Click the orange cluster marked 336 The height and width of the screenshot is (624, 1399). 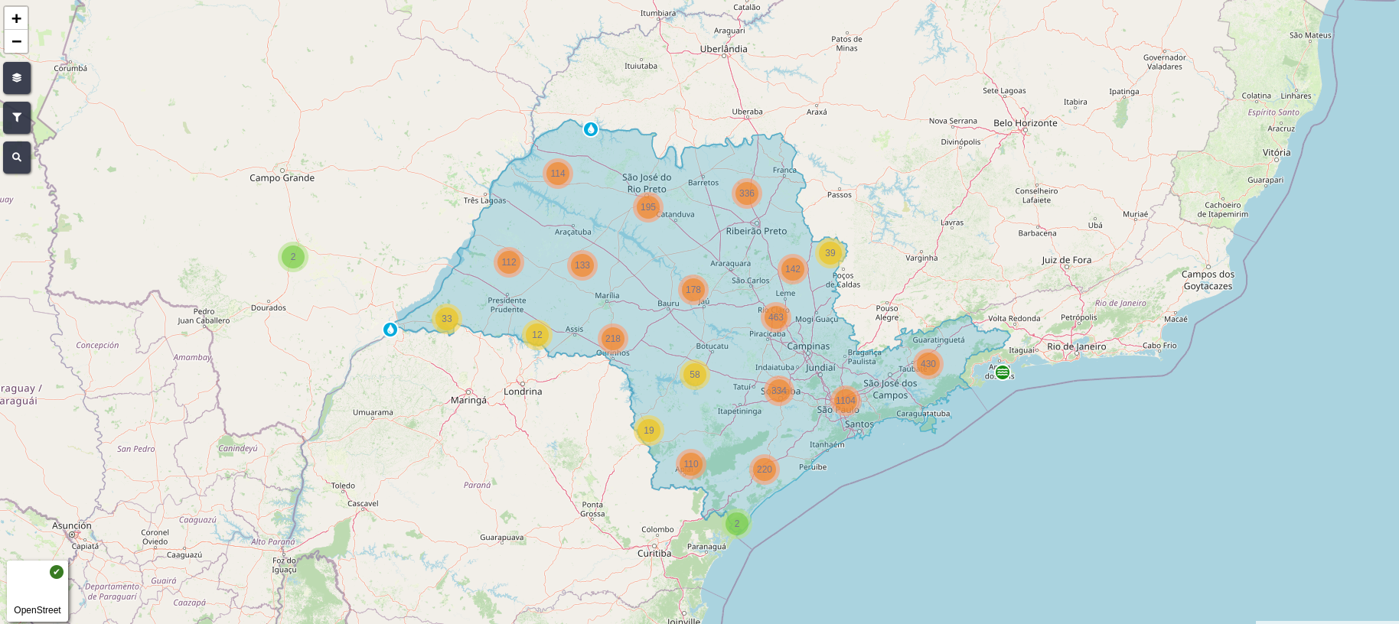746,193
